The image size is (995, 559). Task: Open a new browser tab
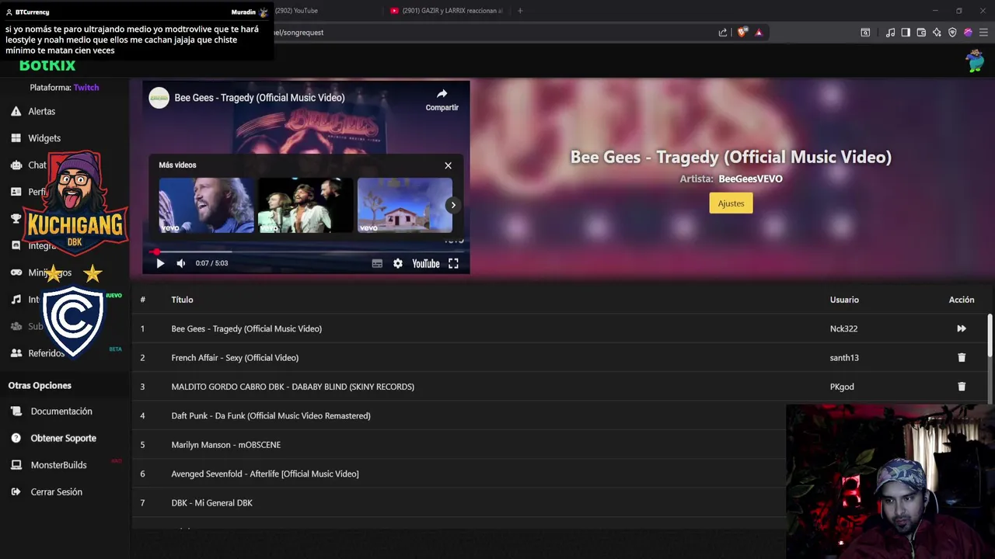pyautogui.click(x=520, y=11)
